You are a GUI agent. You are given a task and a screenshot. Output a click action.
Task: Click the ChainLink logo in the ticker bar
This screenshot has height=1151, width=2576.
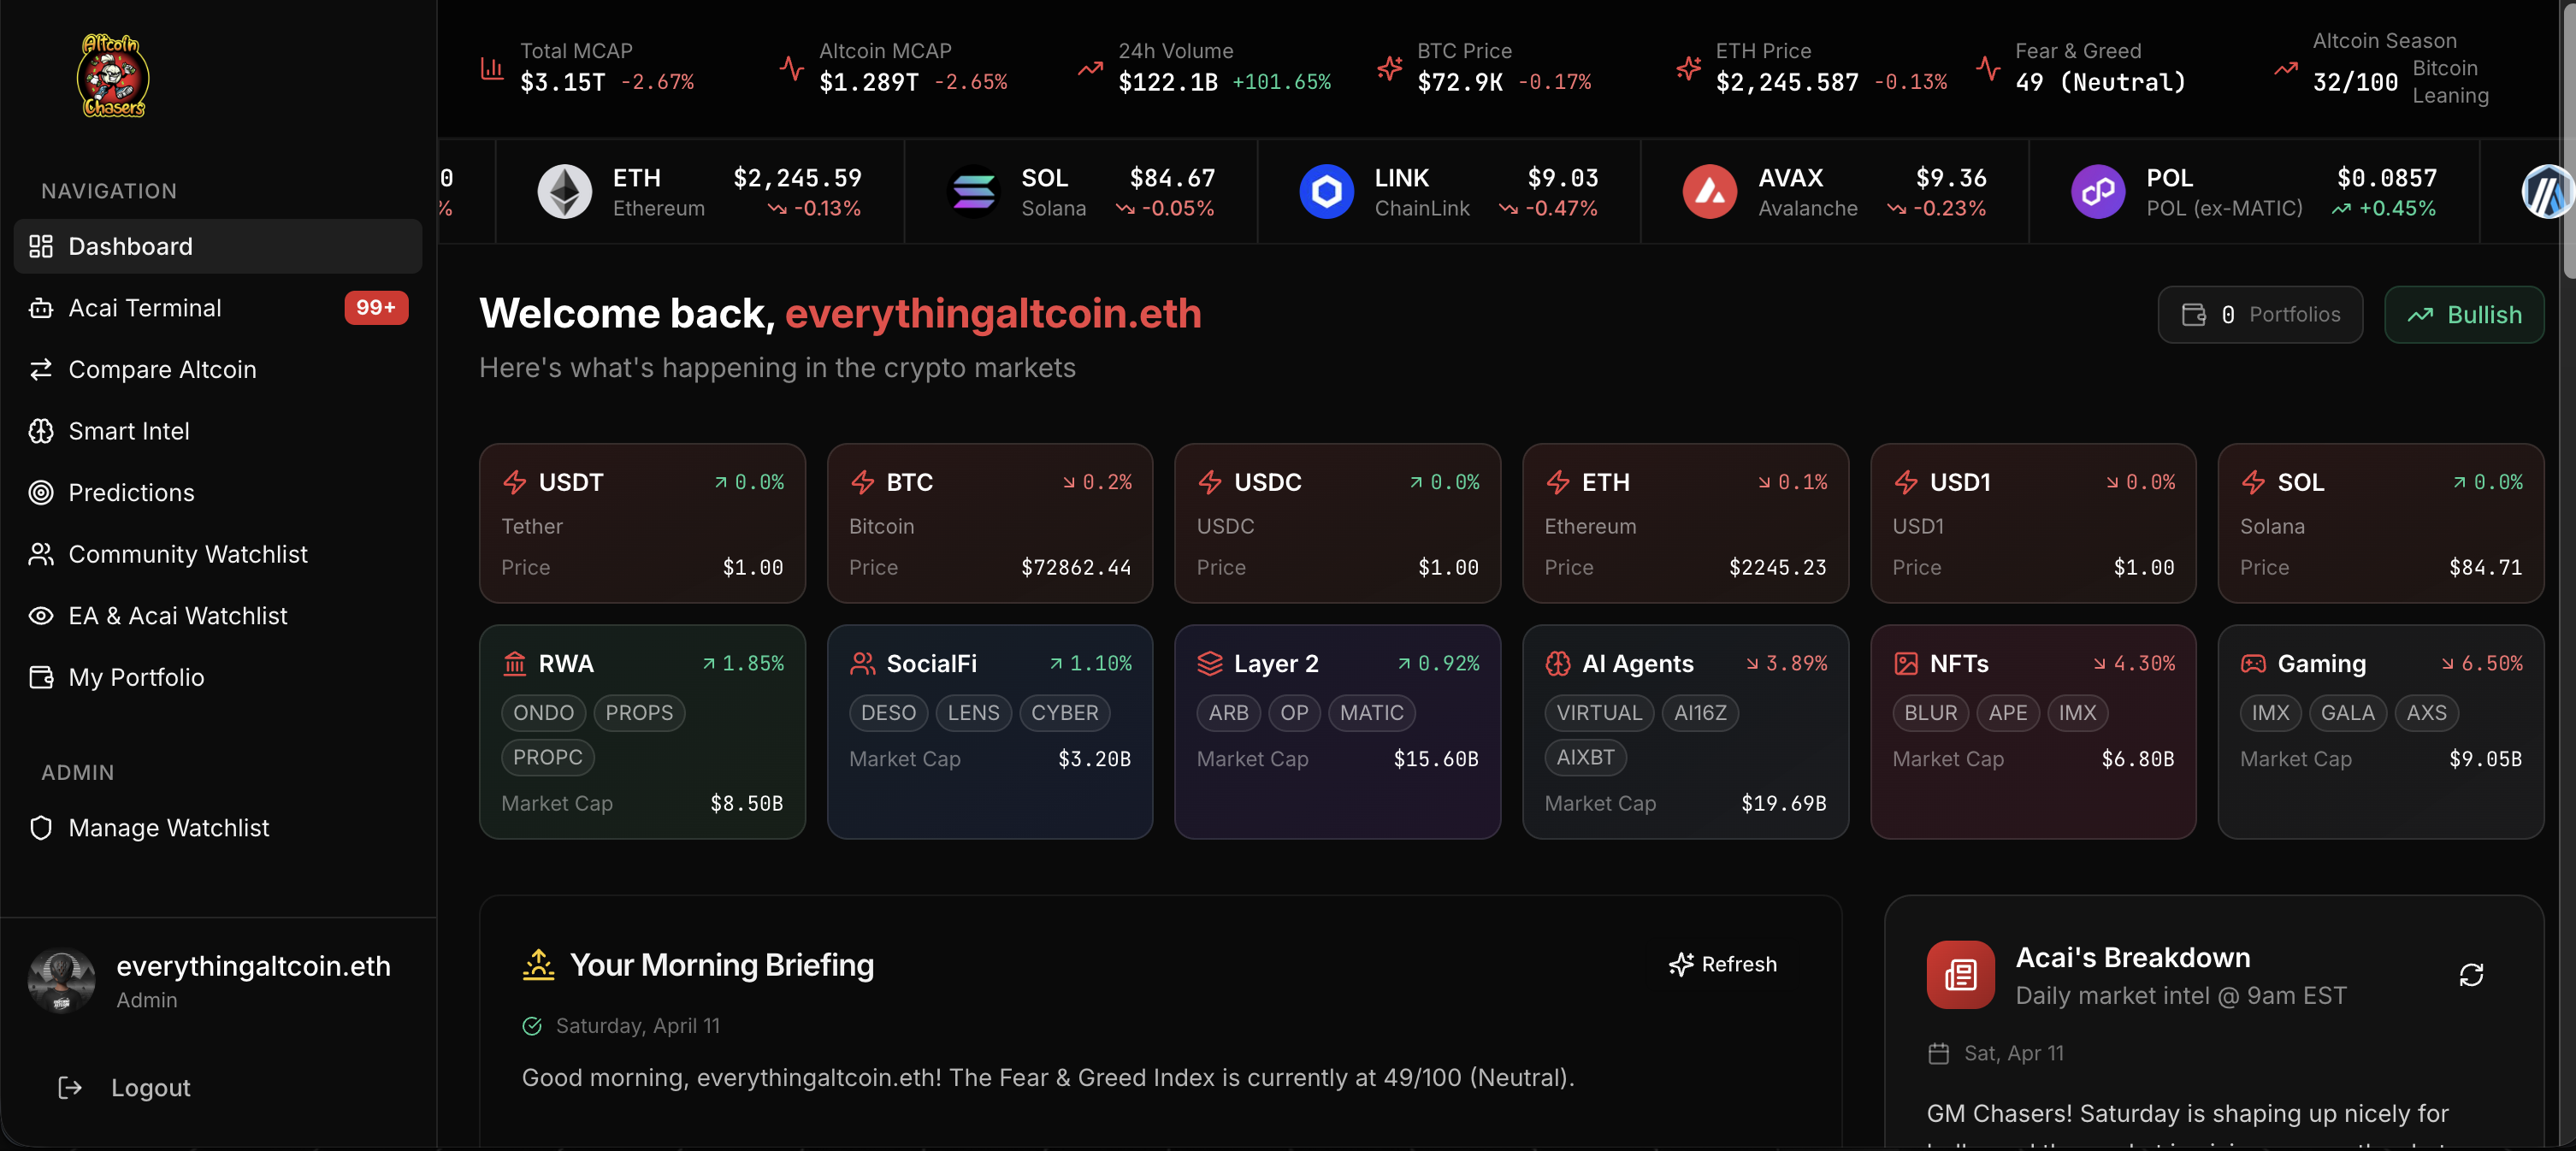coord(1327,191)
